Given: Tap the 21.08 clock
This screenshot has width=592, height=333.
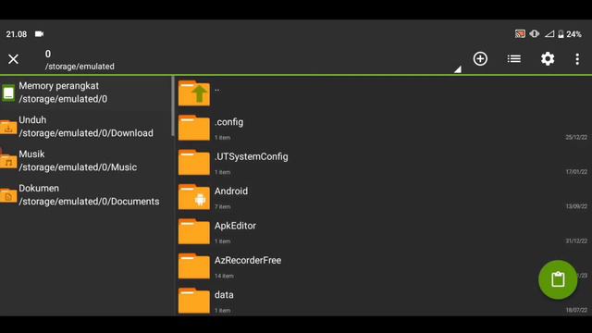Looking at the screenshot, I should tap(17, 34).
